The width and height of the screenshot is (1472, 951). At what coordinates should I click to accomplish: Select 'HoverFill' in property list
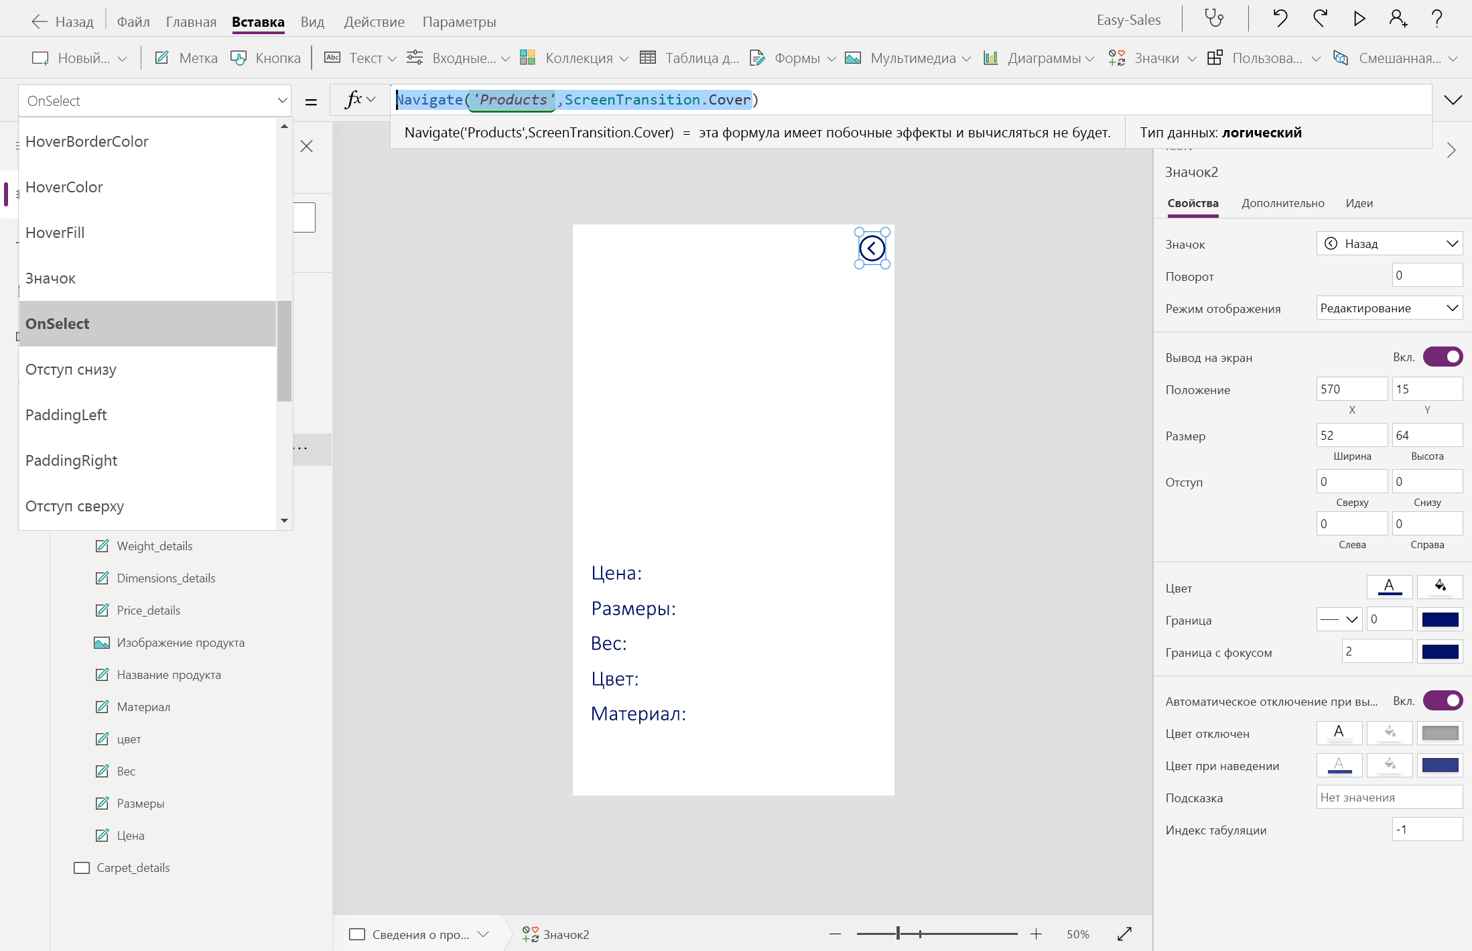[55, 233]
